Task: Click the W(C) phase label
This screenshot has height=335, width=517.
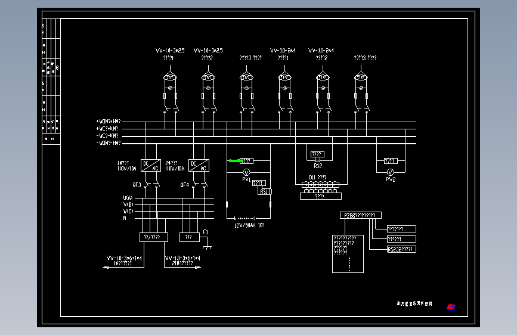Action: click(x=128, y=212)
